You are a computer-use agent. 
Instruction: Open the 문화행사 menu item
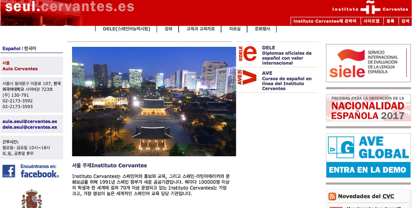(262, 29)
